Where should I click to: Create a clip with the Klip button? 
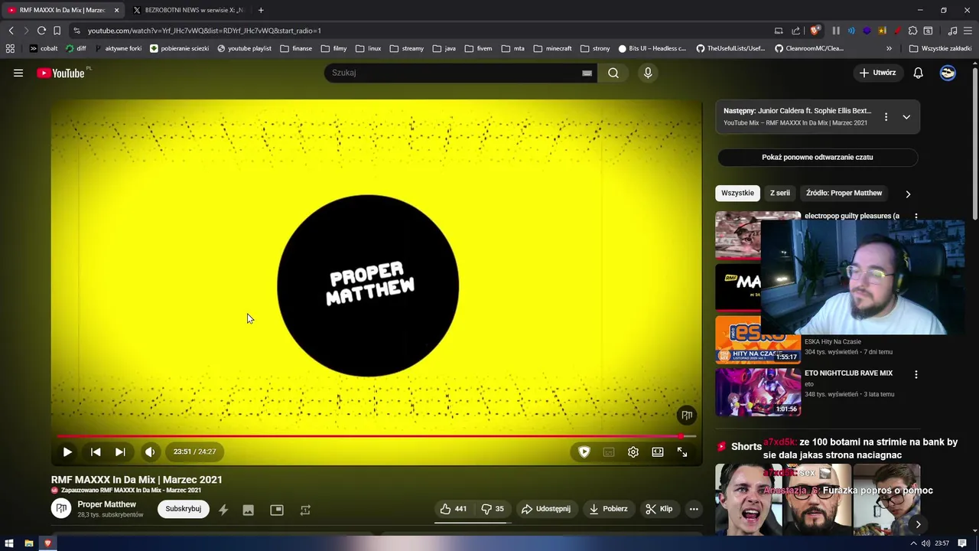click(x=659, y=509)
